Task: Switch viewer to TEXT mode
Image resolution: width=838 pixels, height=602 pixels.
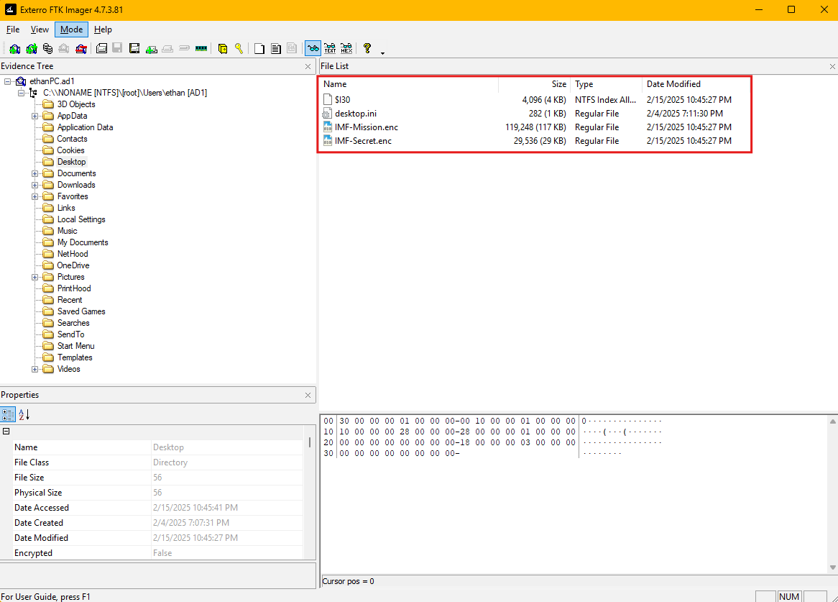Action: coord(330,49)
